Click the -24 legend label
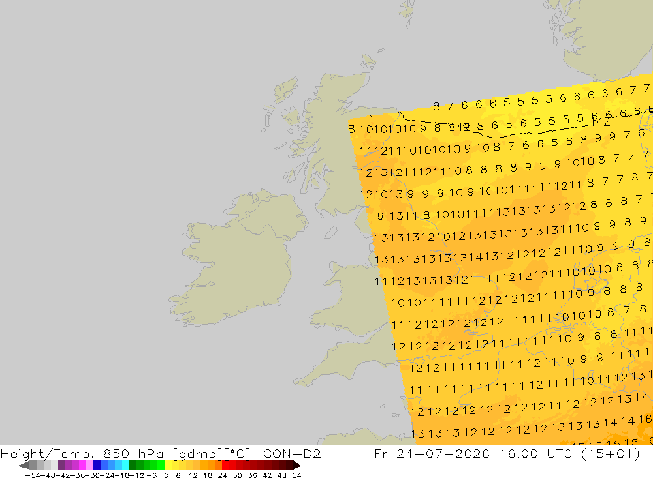The width and height of the screenshot is (653, 478). [x=107, y=475]
